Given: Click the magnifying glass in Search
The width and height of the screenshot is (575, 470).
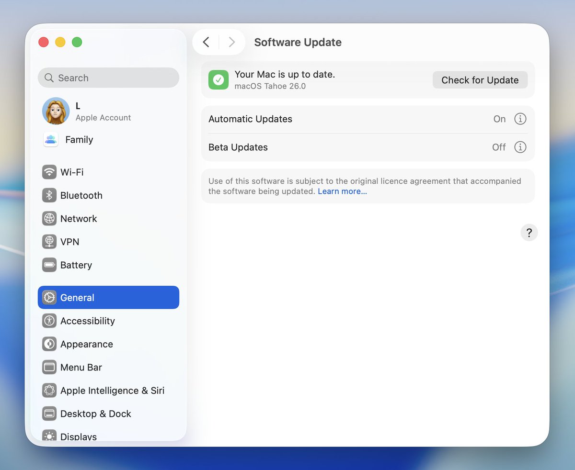Looking at the screenshot, I should point(49,78).
